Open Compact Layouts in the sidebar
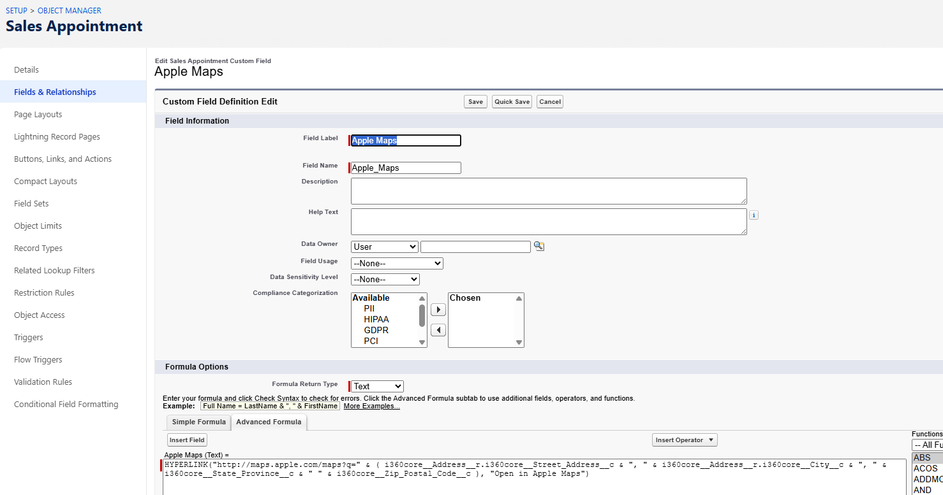Viewport: 943px width, 495px height. [45, 181]
